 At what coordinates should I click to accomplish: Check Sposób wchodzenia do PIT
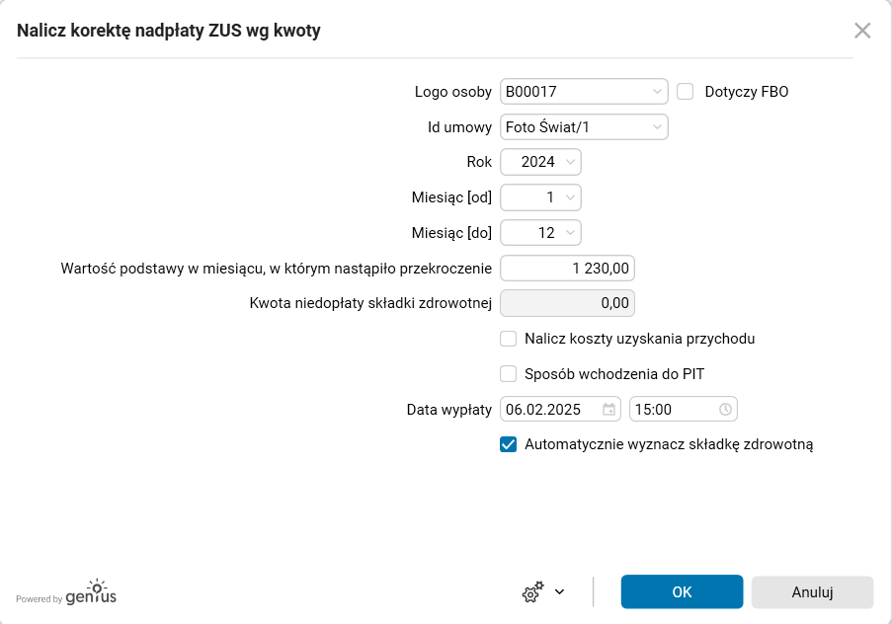click(x=509, y=373)
